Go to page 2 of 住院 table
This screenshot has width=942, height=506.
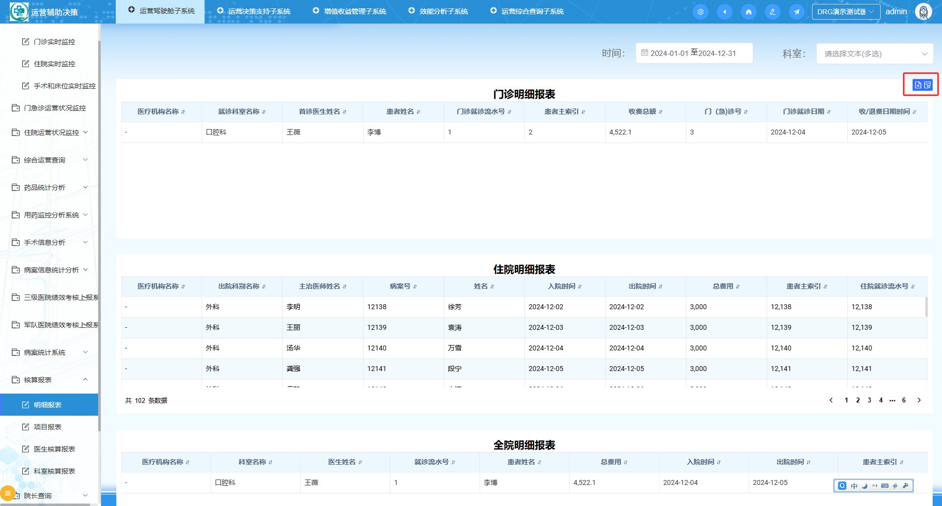[x=858, y=400]
